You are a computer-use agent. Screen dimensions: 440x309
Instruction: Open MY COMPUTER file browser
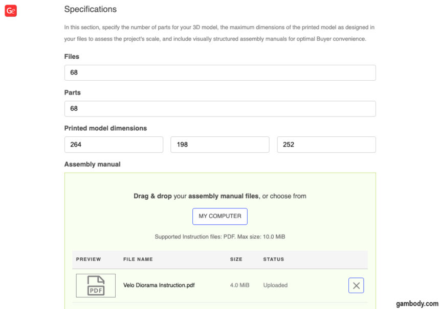(x=219, y=216)
